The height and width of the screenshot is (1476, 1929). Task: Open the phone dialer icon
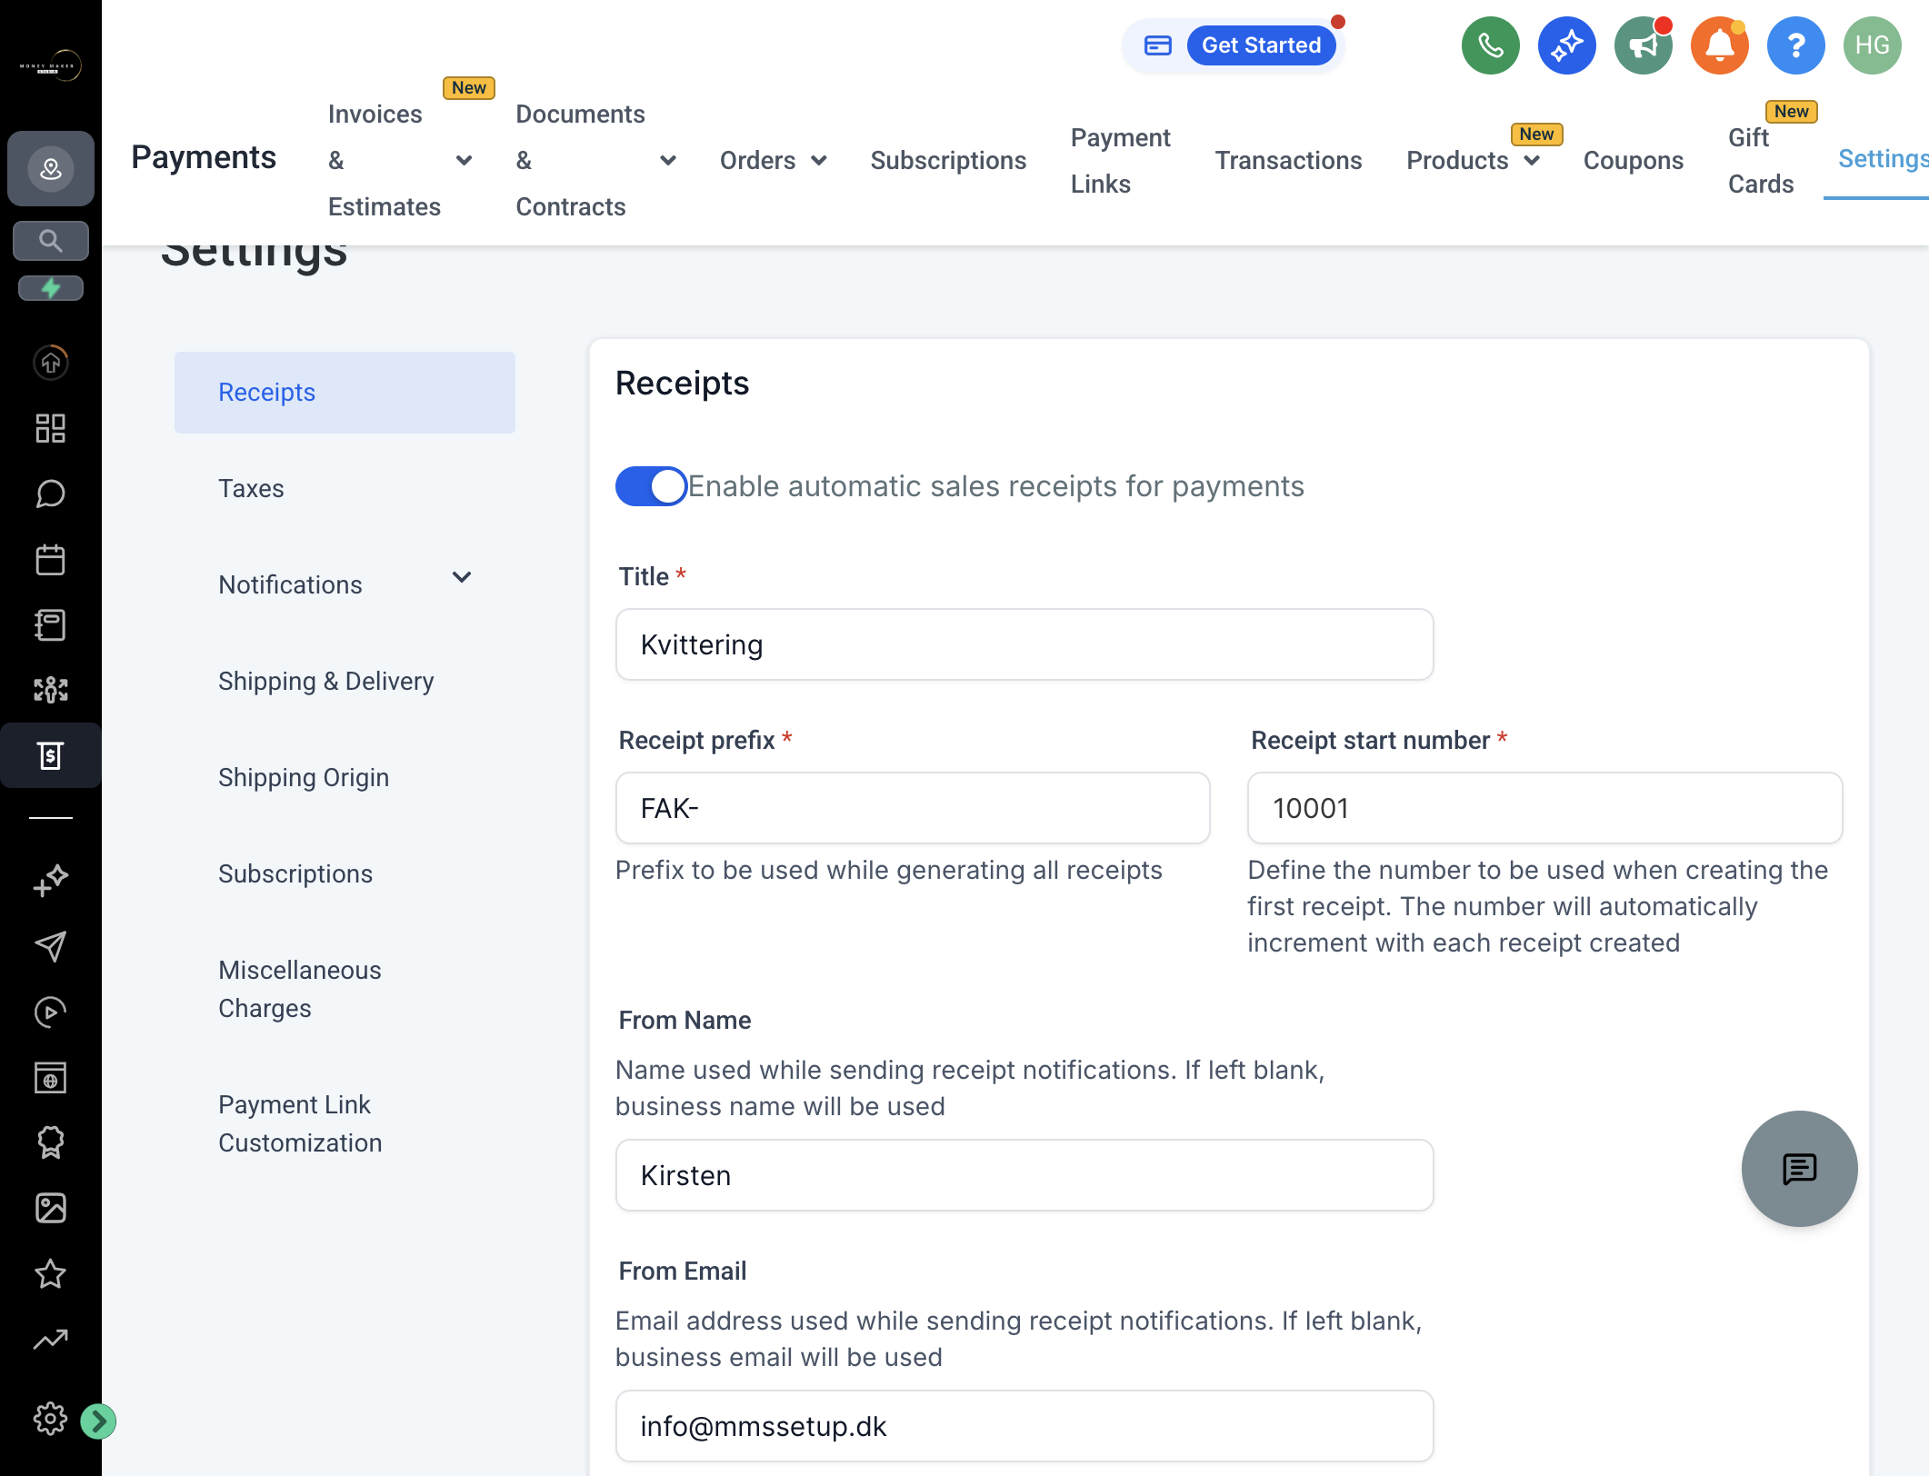[x=1490, y=45]
